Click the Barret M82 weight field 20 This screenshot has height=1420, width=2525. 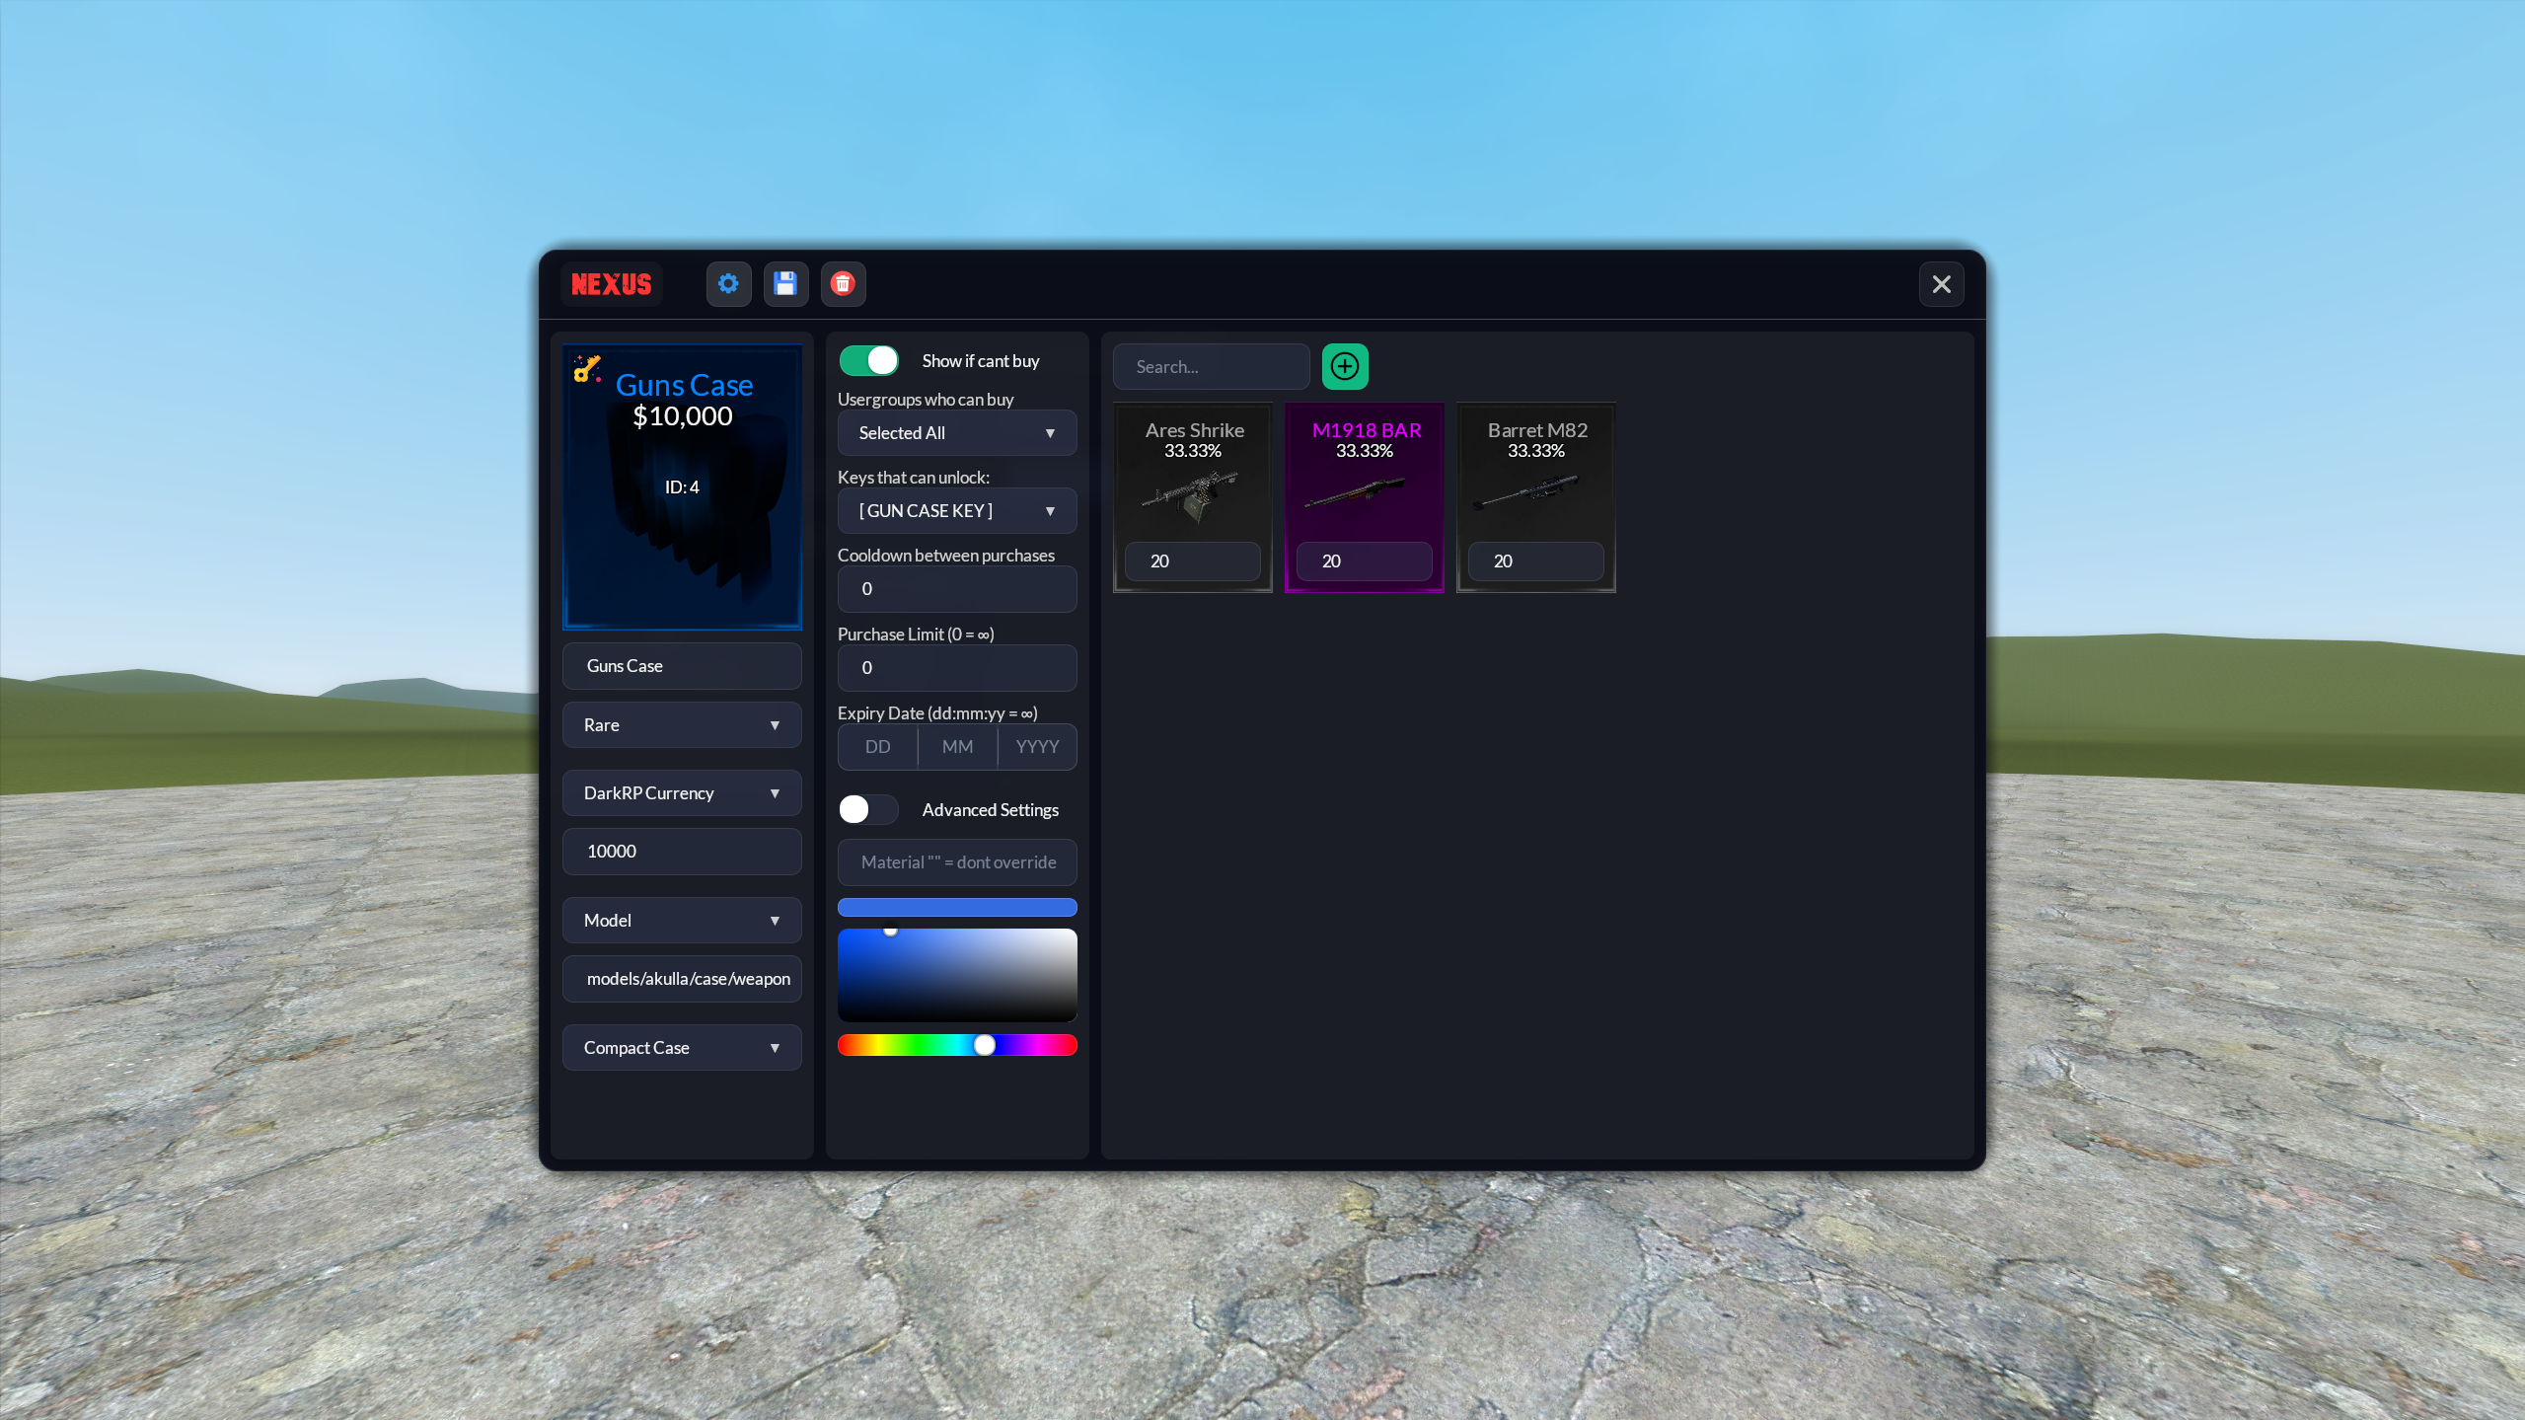[x=1536, y=561]
